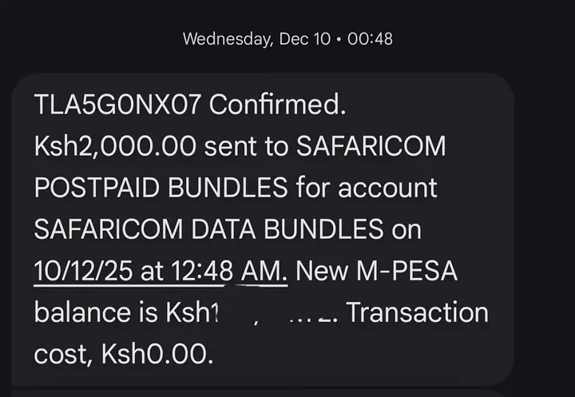Tap the 12:48 AM part of the underlined link
Viewport: 575px width, 397px height.
[x=232, y=271]
